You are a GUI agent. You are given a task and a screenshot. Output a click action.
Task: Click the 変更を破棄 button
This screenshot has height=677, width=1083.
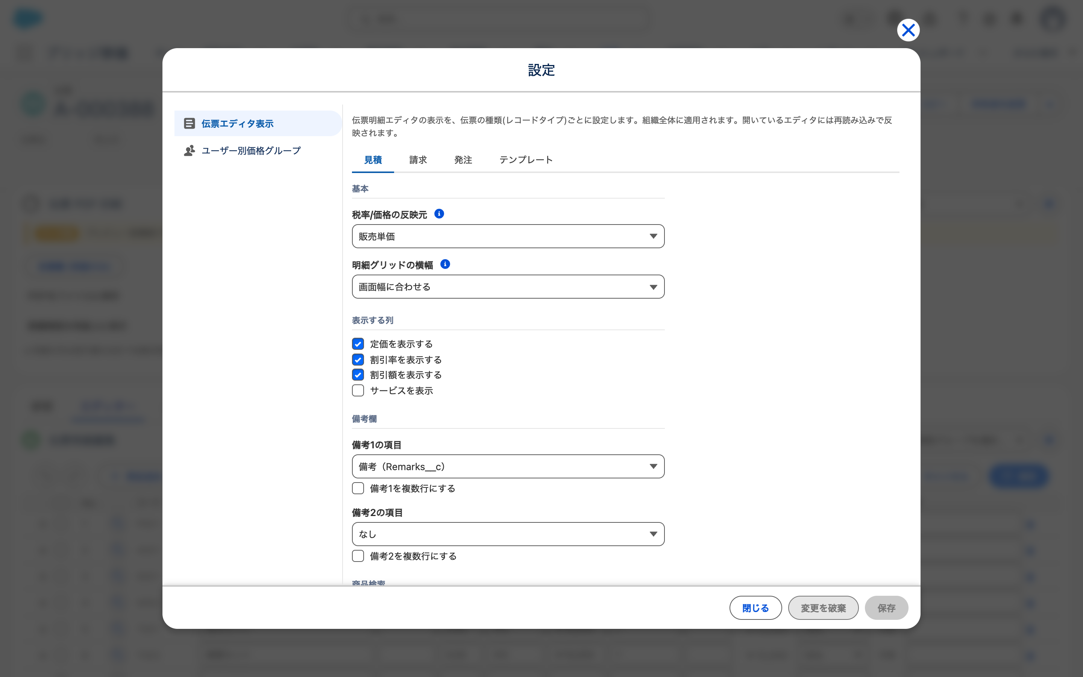click(823, 608)
